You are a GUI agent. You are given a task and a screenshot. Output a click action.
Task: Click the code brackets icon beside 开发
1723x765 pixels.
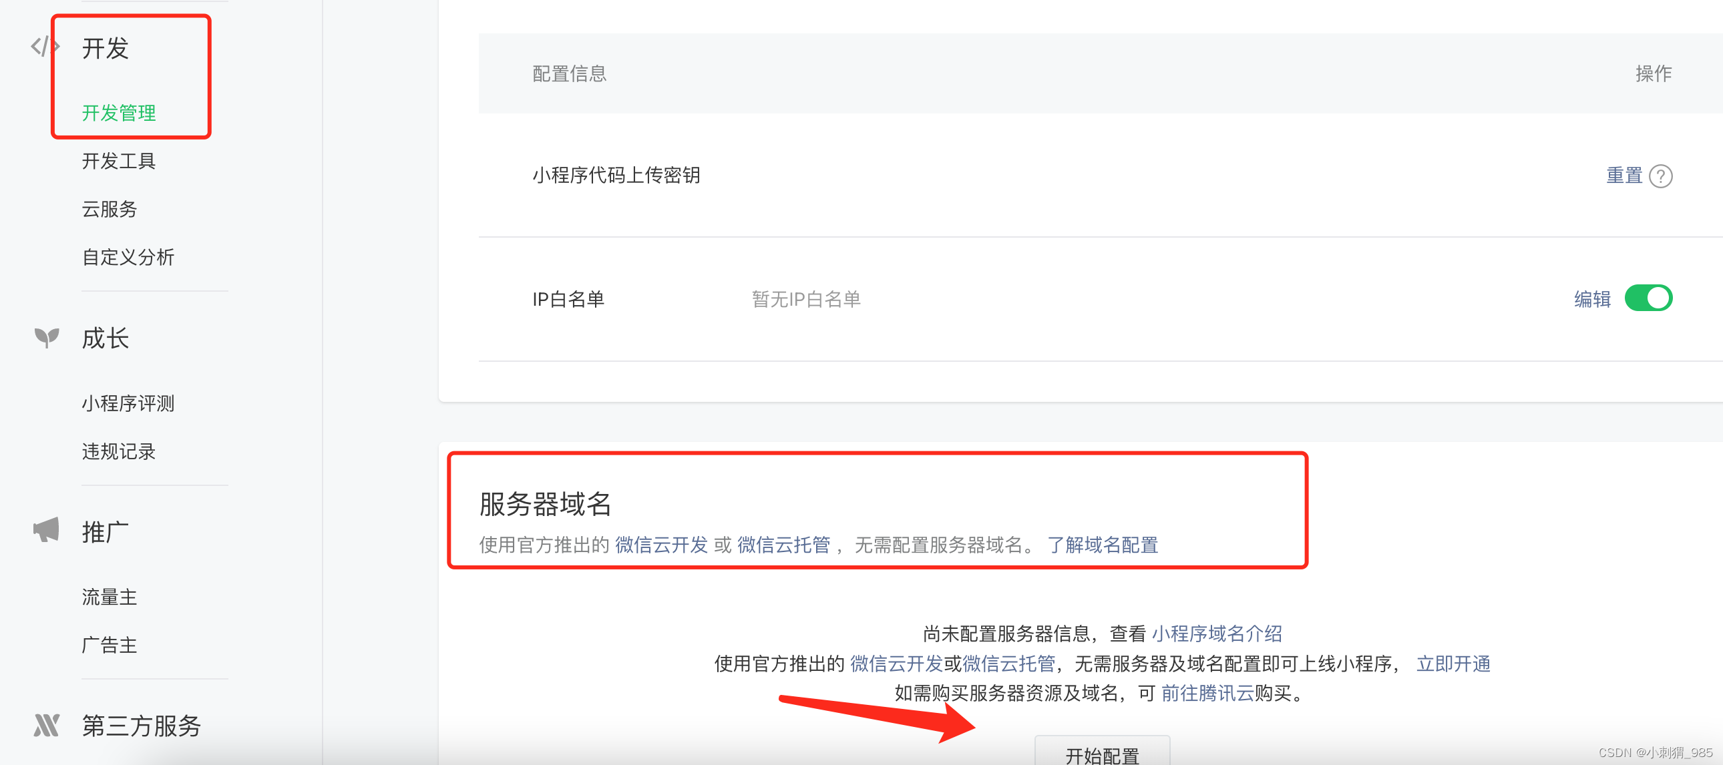(45, 47)
